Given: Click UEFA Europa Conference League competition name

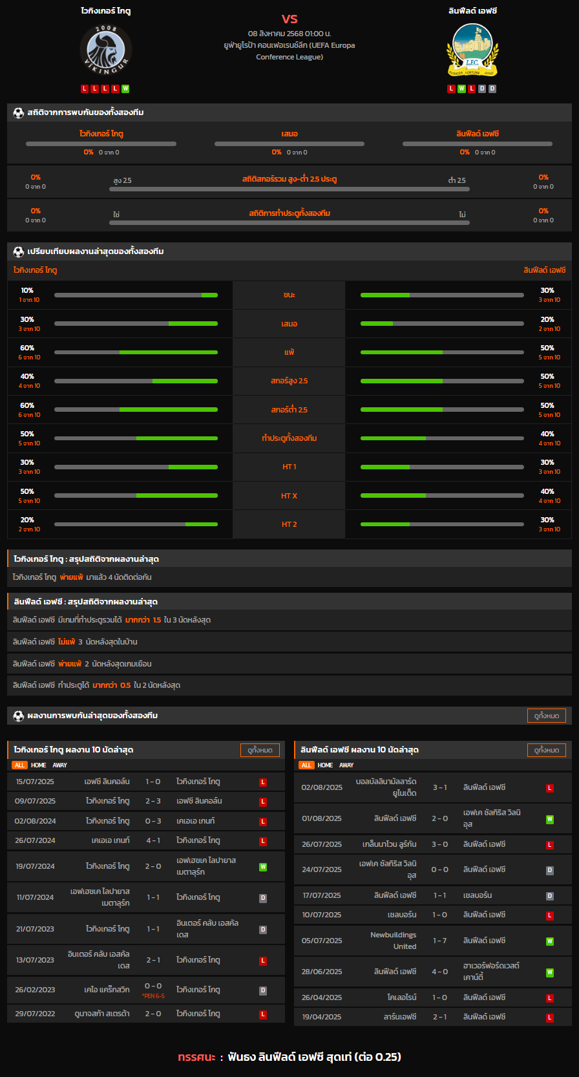Looking at the screenshot, I should (x=289, y=51).
